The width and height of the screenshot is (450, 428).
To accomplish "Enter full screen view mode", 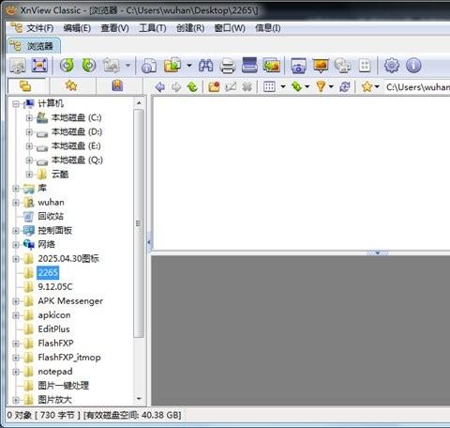I will click(x=39, y=66).
